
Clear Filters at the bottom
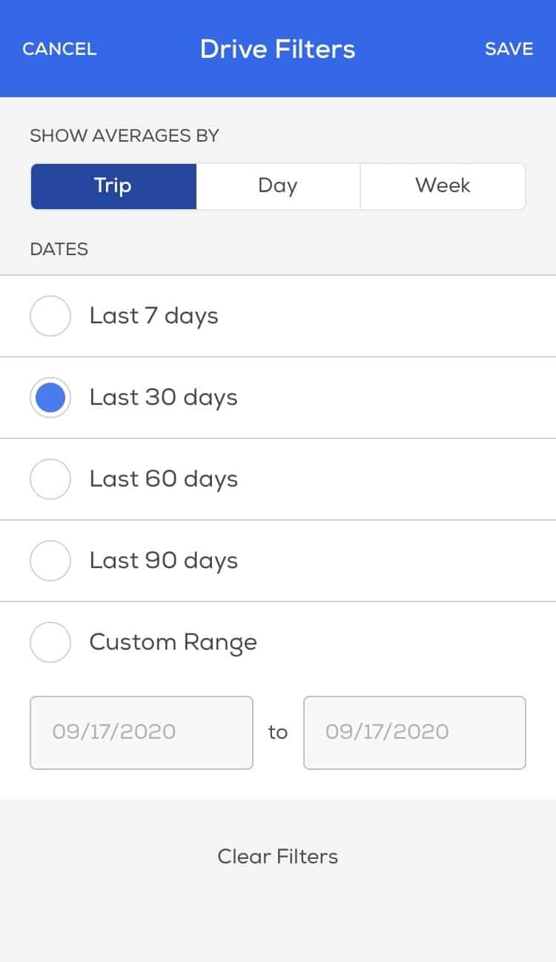pyautogui.click(x=278, y=857)
